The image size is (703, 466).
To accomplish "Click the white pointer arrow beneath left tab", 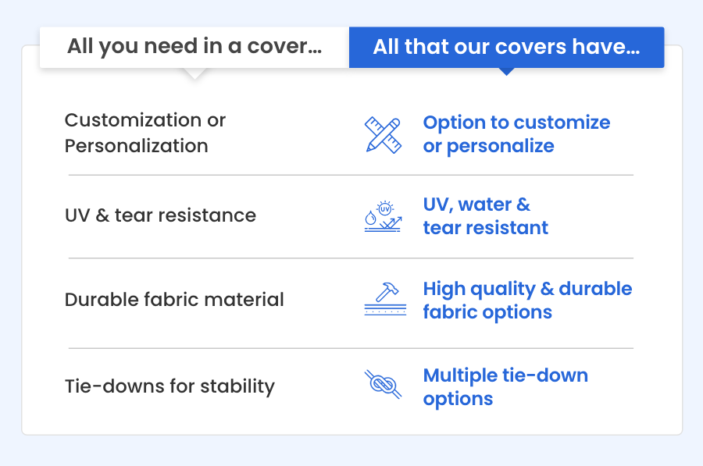I will click(x=194, y=73).
